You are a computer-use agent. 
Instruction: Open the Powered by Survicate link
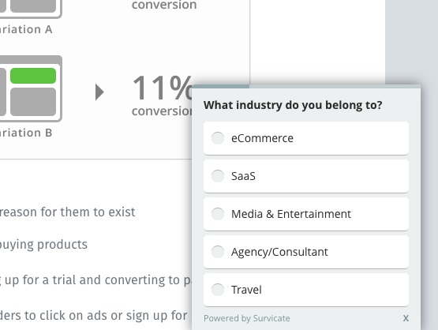(x=247, y=318)
